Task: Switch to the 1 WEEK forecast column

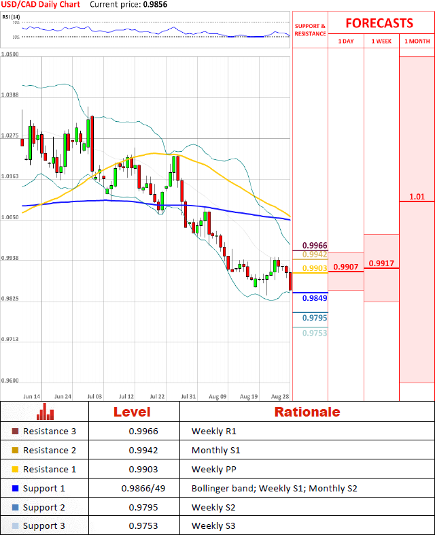Action: (381, 42)
